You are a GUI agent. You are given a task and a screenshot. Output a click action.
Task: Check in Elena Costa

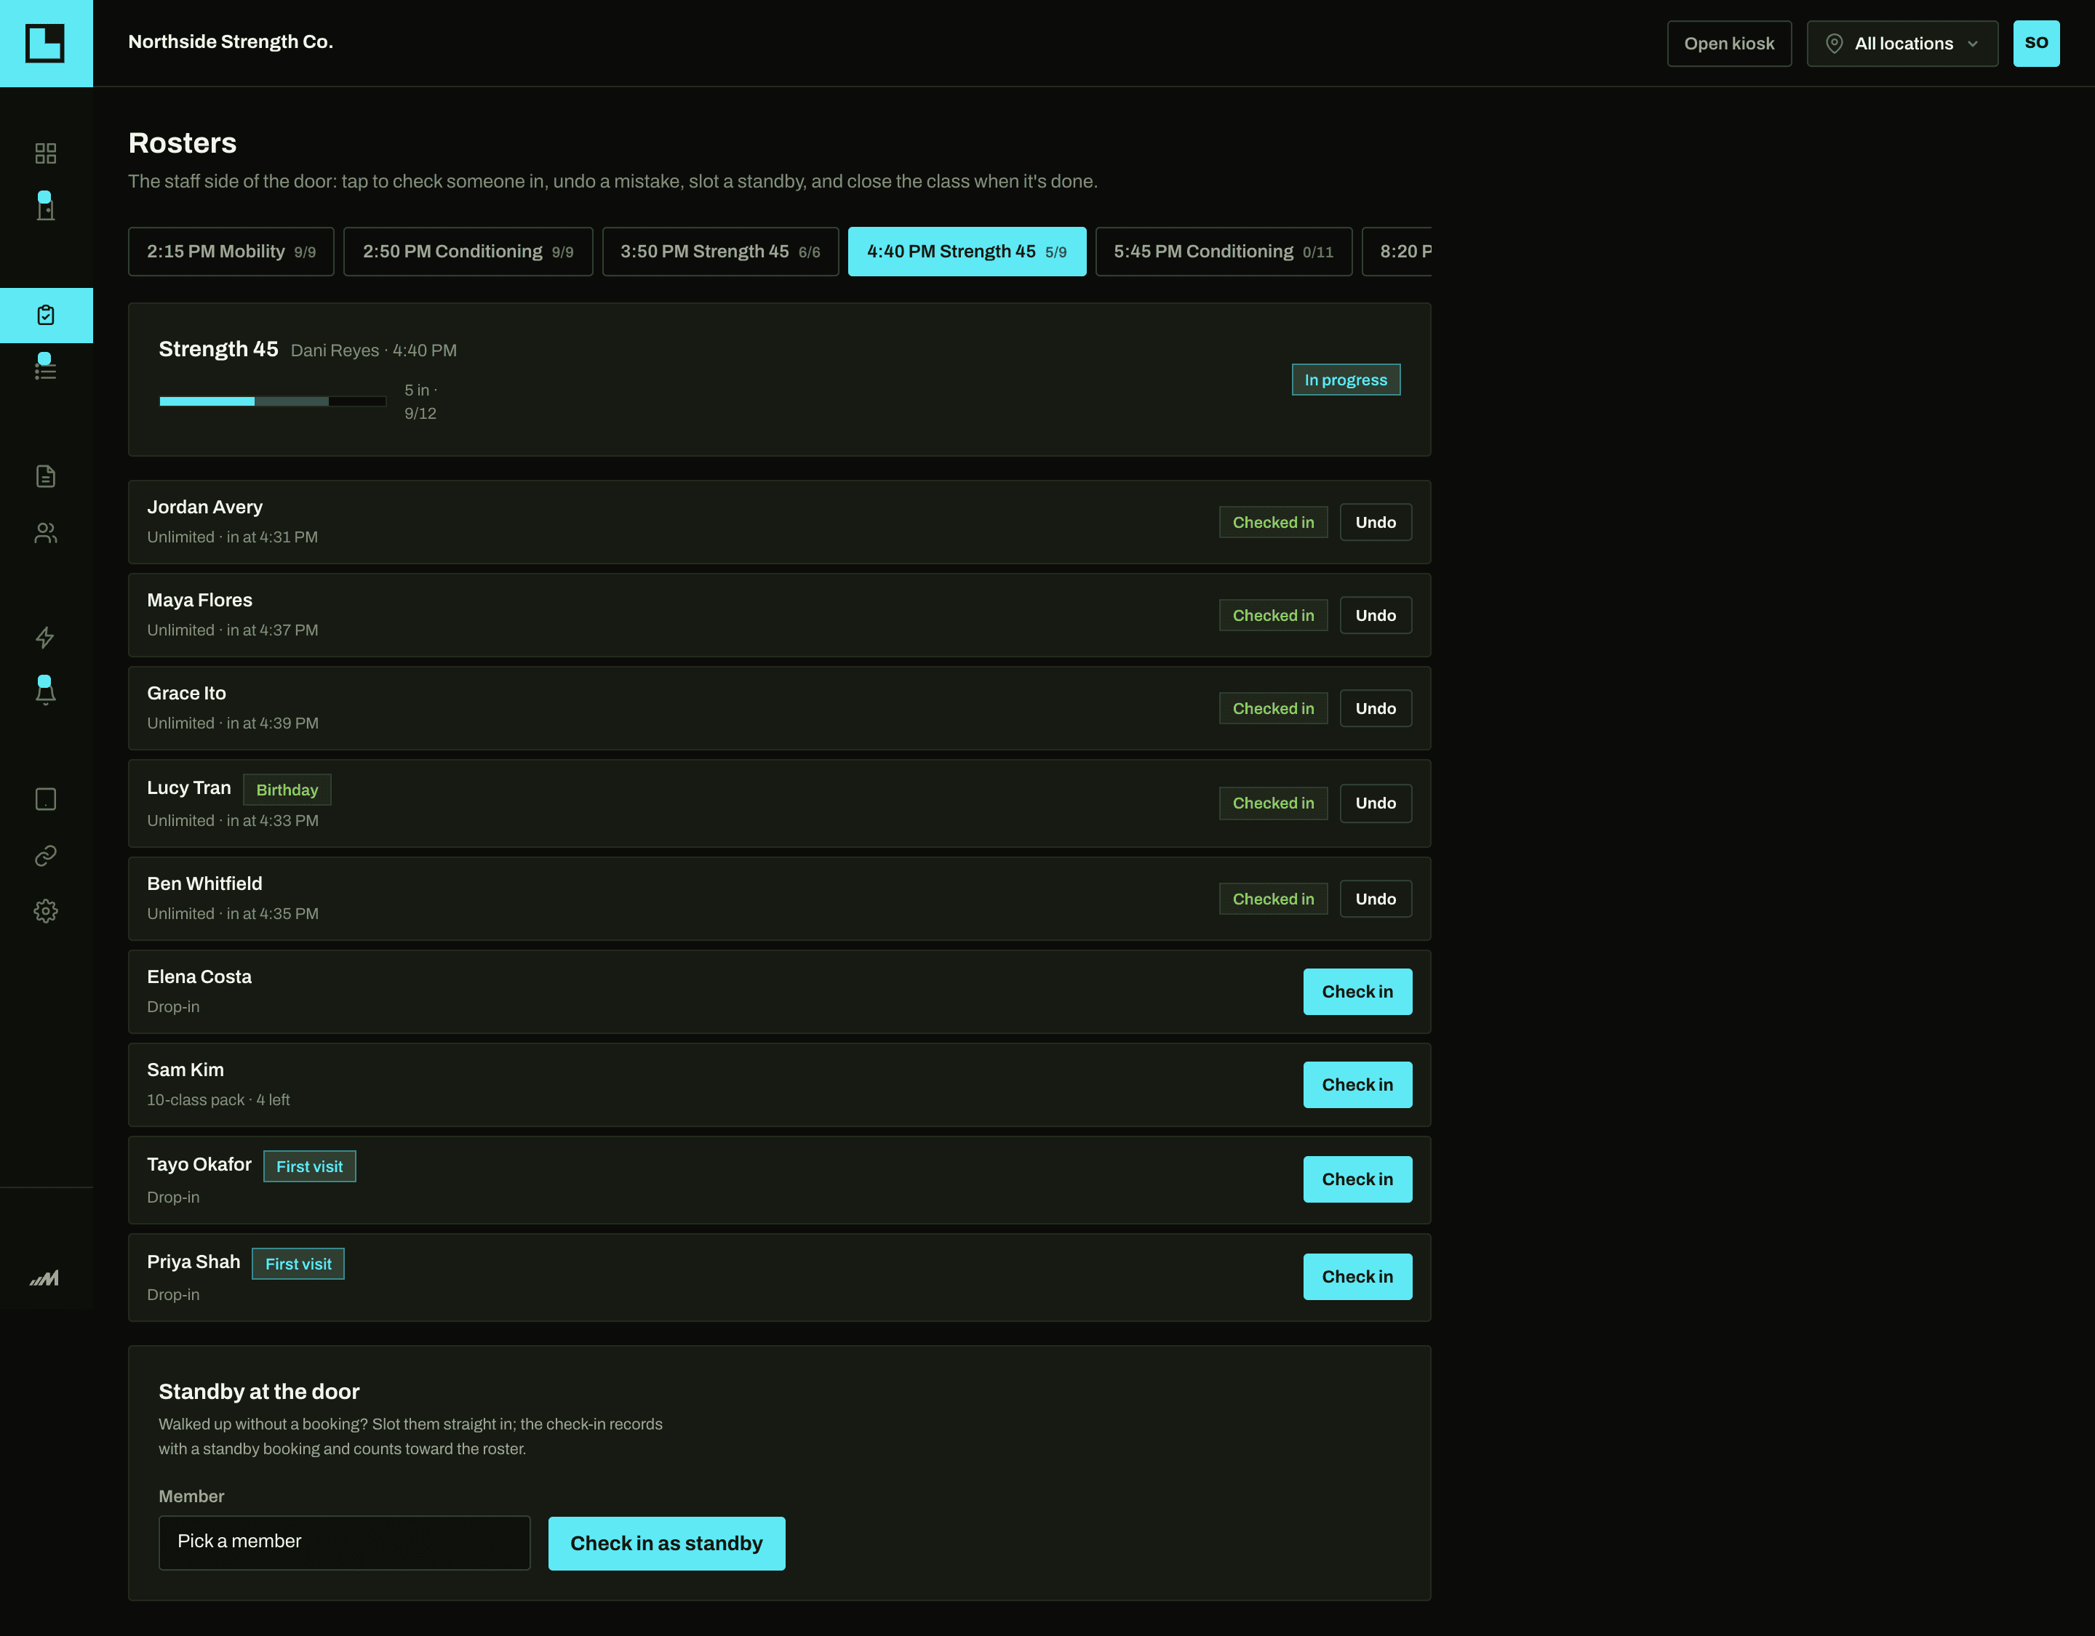click(x=1357, y=992)
